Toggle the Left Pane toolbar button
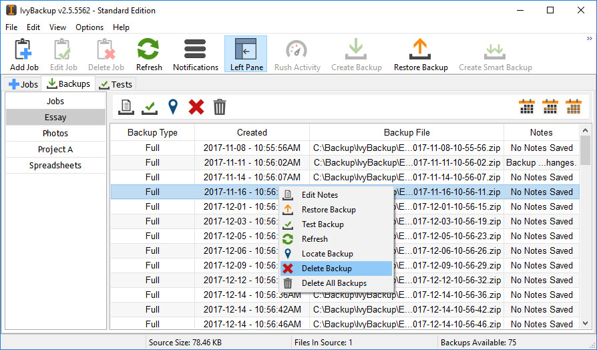This screenshot has height=350, width=597. click(246, 54)
